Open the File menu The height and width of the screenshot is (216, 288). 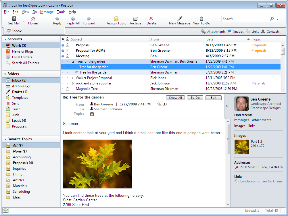point(7,12)
